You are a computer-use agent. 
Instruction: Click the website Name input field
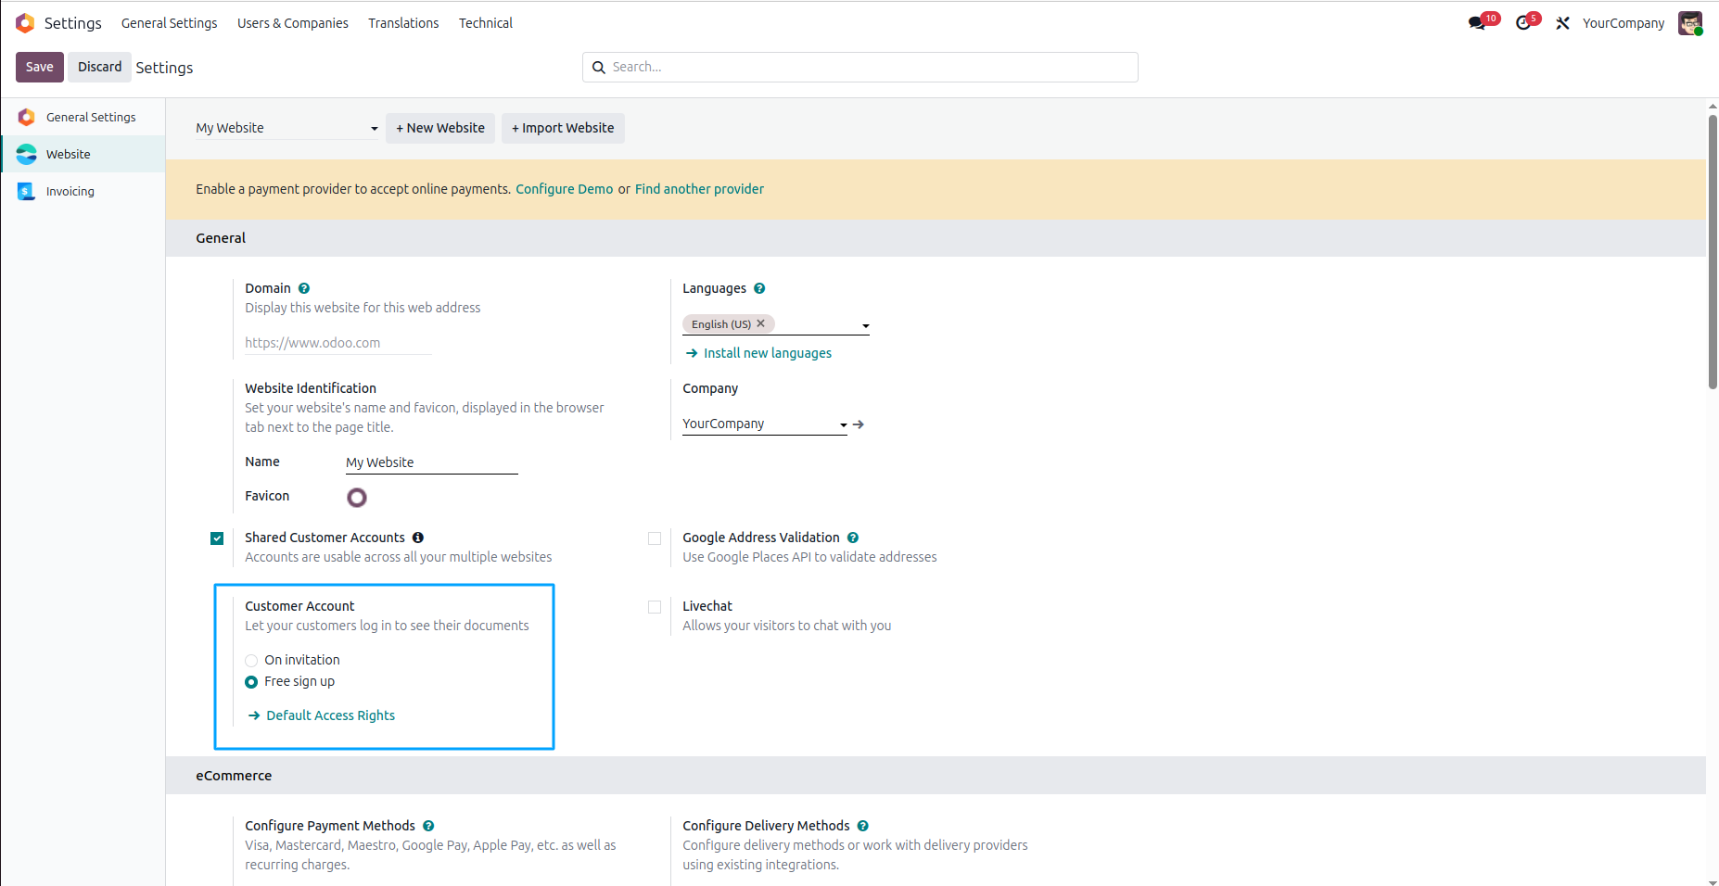pyautogui.click(x=432, y=462)
